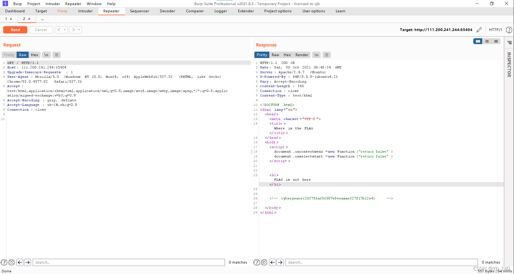Viewport: 514px width, 274px height.
Task: Toggle response non-printable characters \n
Action: (316, 55)
